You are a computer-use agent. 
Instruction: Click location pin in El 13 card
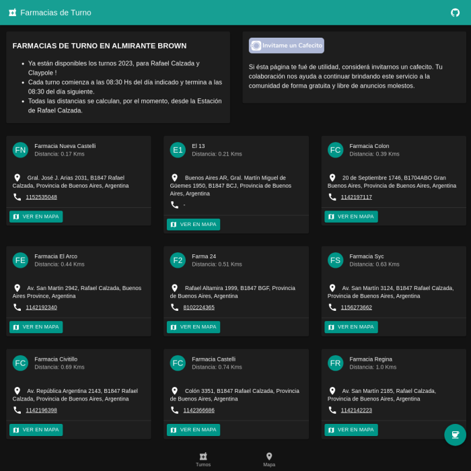point(174,178)
